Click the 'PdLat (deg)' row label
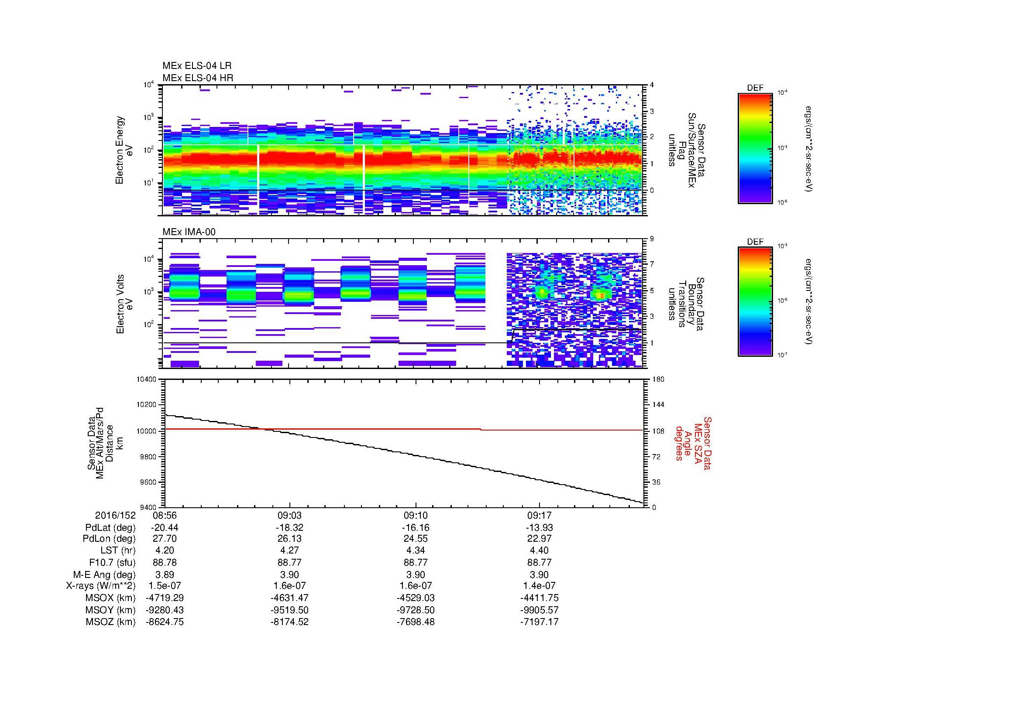The width and height of the screenshot is (1021, 721). point(110,528)
